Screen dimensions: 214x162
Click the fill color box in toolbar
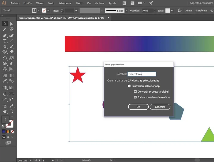(5, 120)
